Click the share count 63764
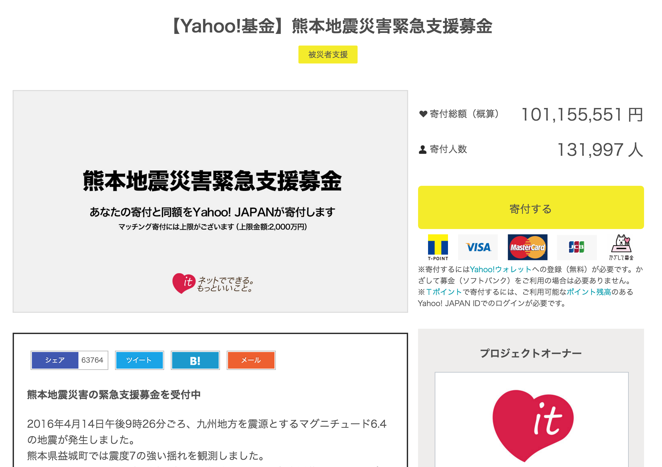Viewport: 662px width, 467px height. pos(92,360)
